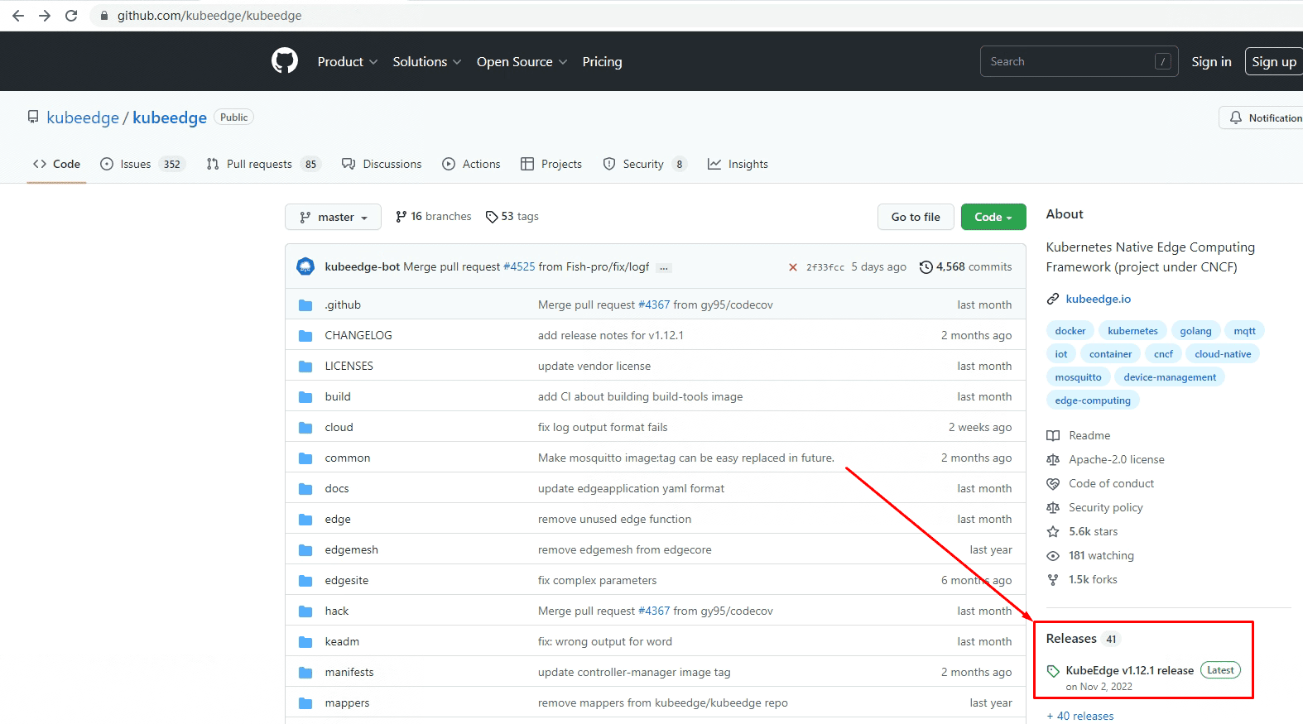Click the CHANGELOG folder icon
The height and width of the screenshot is (724, 1303).
305,335
